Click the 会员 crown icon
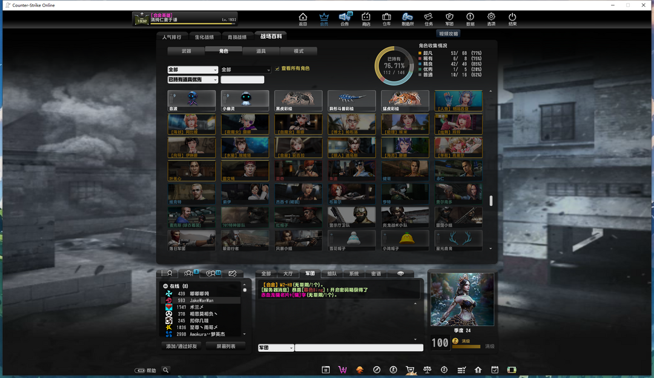 tap(324, 18)
